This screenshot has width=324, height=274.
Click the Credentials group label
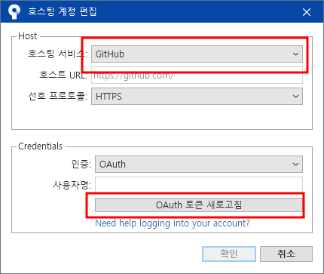pos(40,146)
